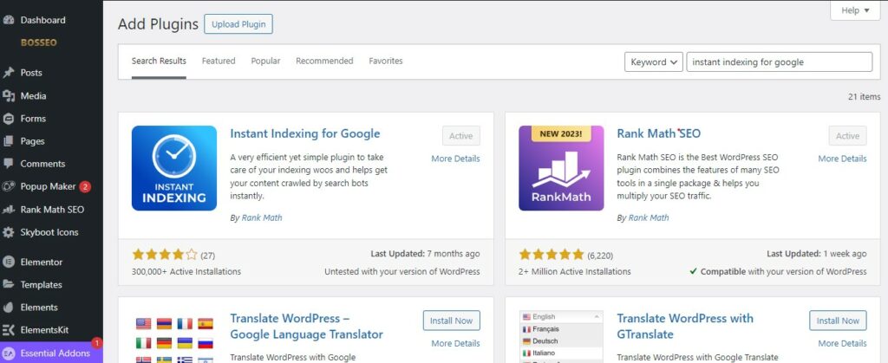Screen dimensions: 888x363
Task: Click the ElementsKit sidebar icon
Action: 8,329
